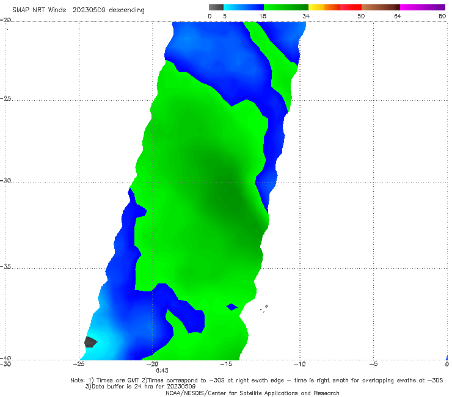Click the magenta 64-80 colorbar segment

click(x=423, y=7)
